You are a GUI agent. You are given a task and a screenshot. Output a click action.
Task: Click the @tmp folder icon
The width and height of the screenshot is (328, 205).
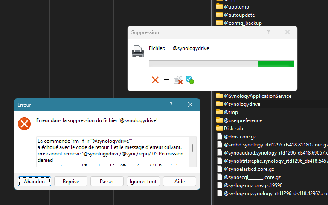click(x=220, y=112)
